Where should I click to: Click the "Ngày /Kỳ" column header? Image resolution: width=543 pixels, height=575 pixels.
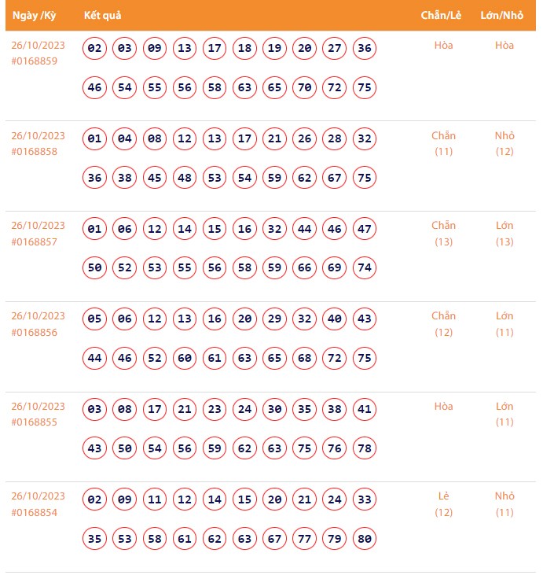(x=34, y=15)
